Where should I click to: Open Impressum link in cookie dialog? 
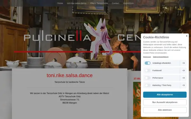(147, 57)
